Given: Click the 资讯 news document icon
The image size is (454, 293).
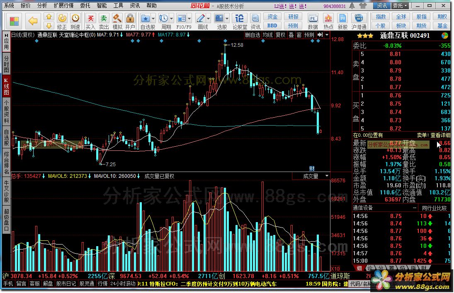Looking at the screenshot, I should click(x=255, y=19).
